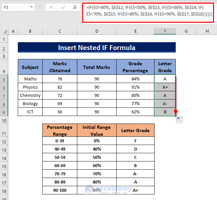Select the 'Maths' cell

30,79
